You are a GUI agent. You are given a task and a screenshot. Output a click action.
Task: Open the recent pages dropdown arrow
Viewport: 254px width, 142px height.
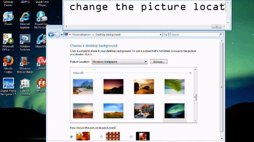(62, 35)
